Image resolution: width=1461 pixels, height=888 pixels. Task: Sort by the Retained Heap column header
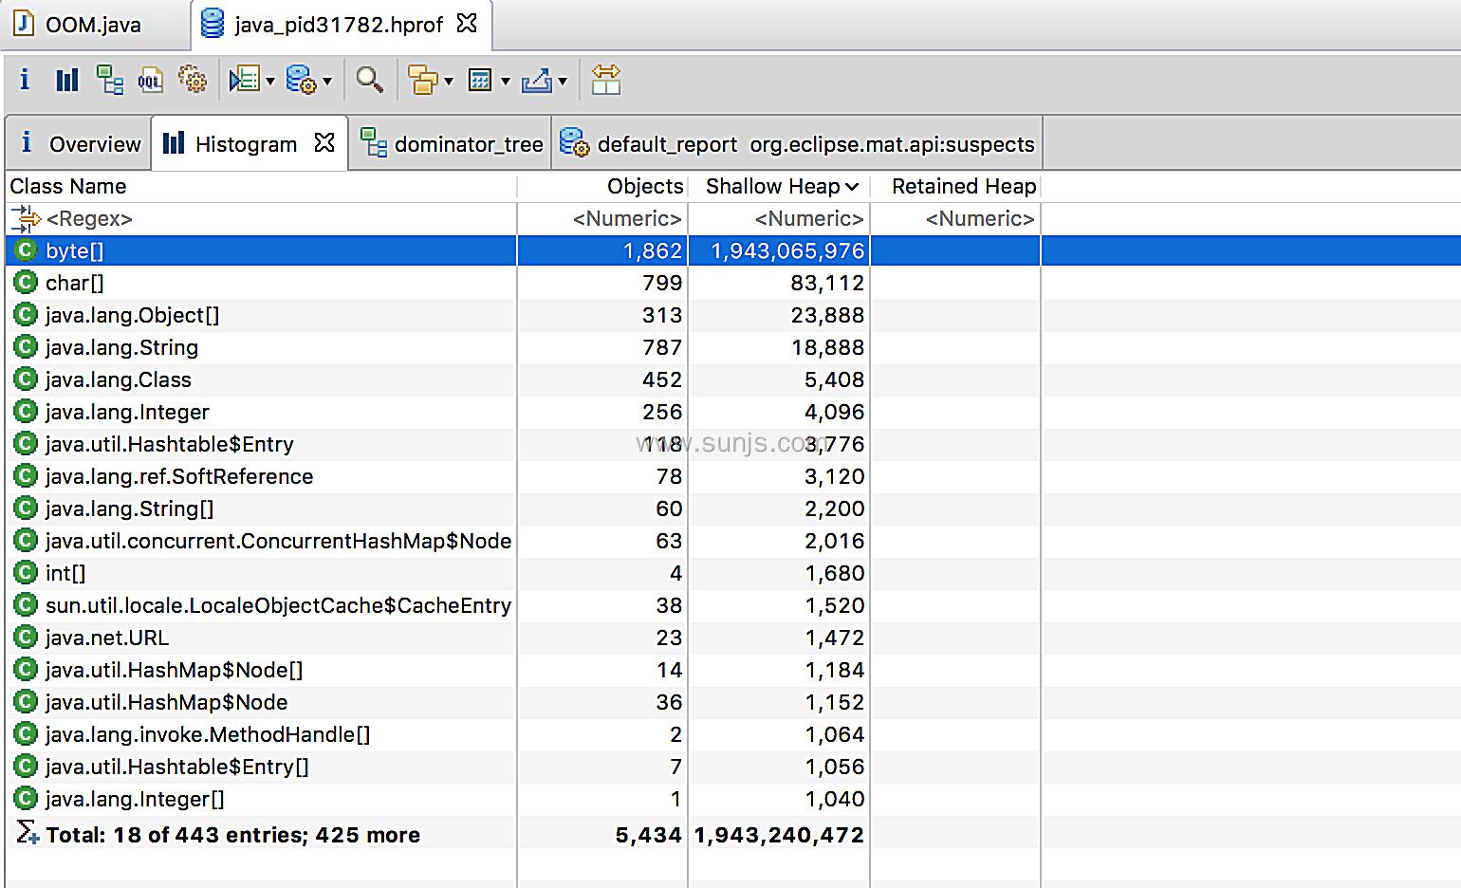955,186
